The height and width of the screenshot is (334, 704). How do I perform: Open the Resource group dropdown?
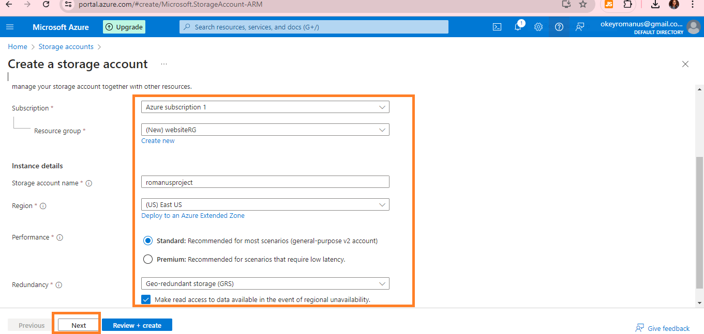point(265,130)
